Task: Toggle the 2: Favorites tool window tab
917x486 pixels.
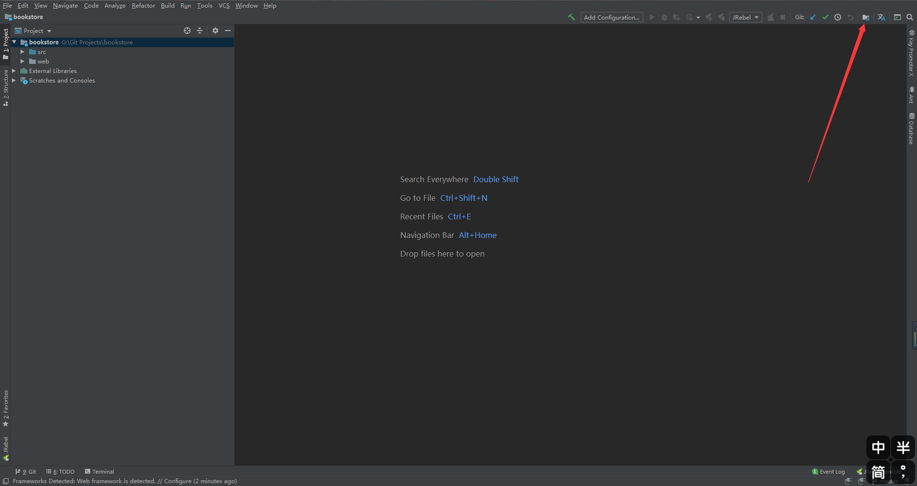Action: tap(5, 409)
